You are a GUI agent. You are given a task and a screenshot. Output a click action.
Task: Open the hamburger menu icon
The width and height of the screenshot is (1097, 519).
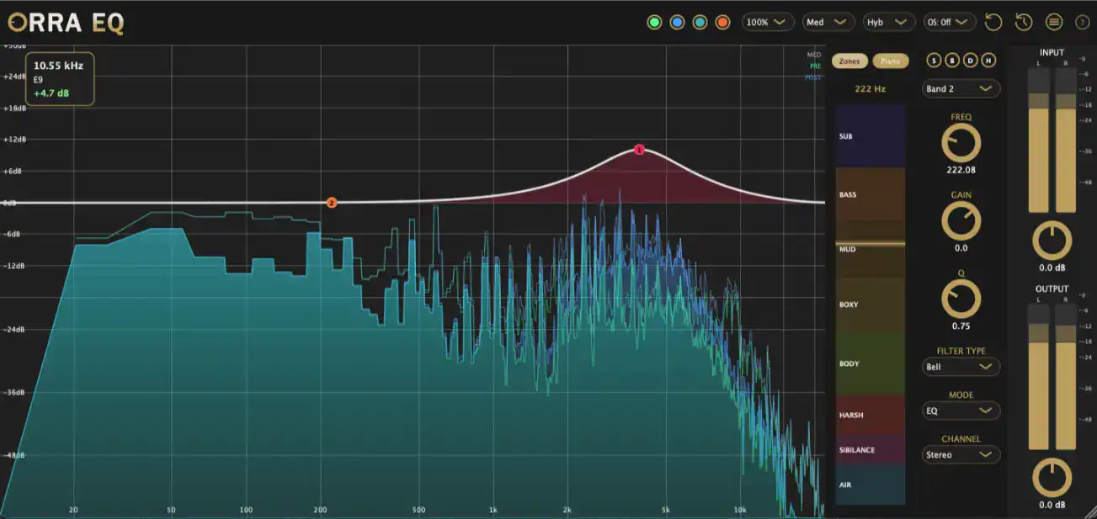pos(1054,22)
